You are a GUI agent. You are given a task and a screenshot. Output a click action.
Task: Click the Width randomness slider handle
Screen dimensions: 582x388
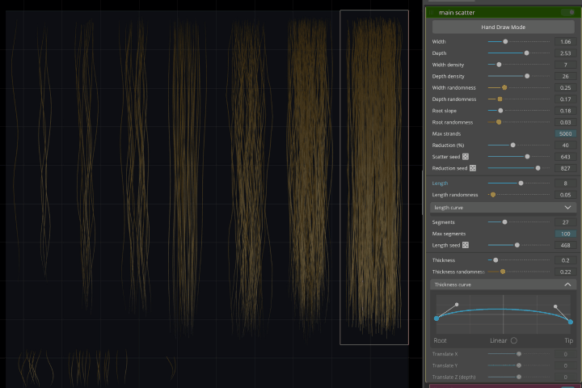(504, 87)
